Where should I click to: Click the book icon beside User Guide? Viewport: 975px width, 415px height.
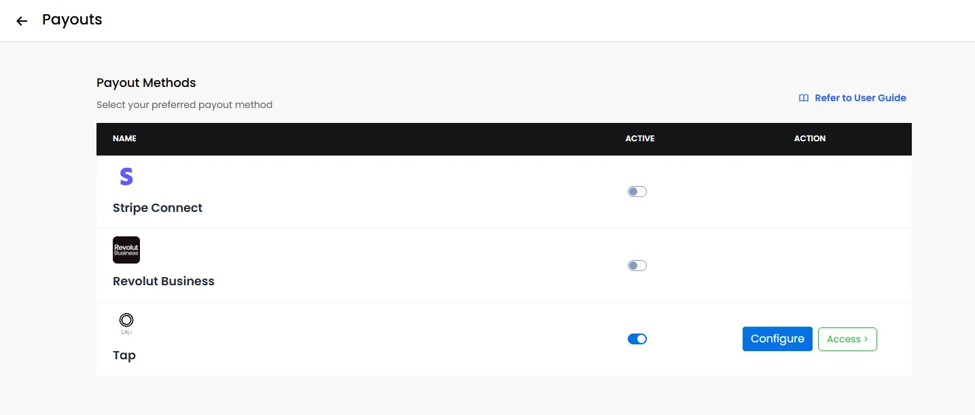click(804, 98)
